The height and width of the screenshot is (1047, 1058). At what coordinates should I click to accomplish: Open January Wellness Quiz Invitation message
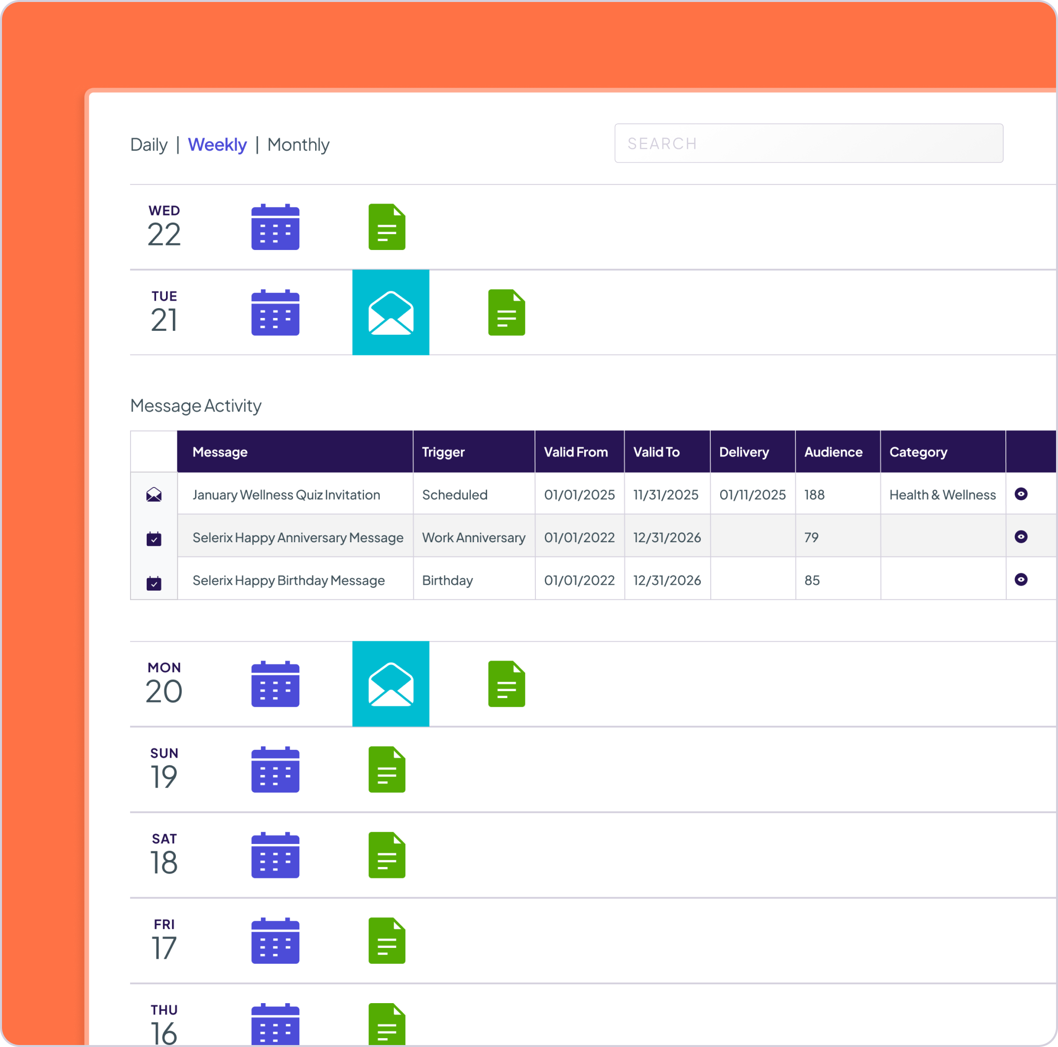coord(286,494)
